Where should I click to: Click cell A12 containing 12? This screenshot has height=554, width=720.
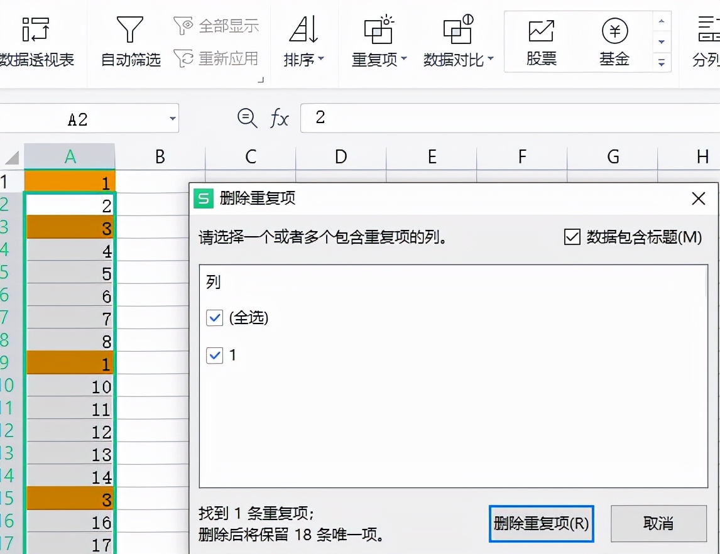(x=69, y=430)
